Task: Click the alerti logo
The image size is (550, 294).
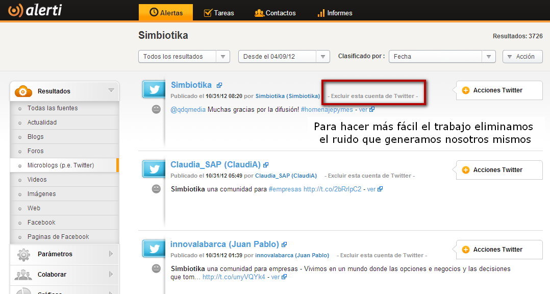Action: pyautogui.click(x=35, y=10)
